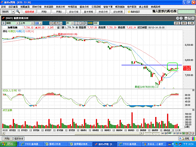
Task: Open the 技術分析 menu in menu bar
Action: [x=60, y=7]
